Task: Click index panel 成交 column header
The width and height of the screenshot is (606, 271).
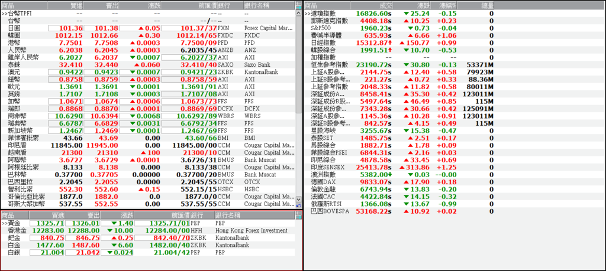Action: [x=372, y=5]
